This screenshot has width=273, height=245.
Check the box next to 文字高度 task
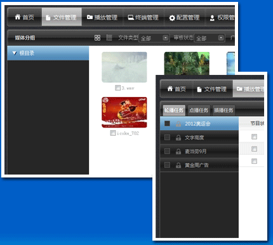[x=167, y=138]
